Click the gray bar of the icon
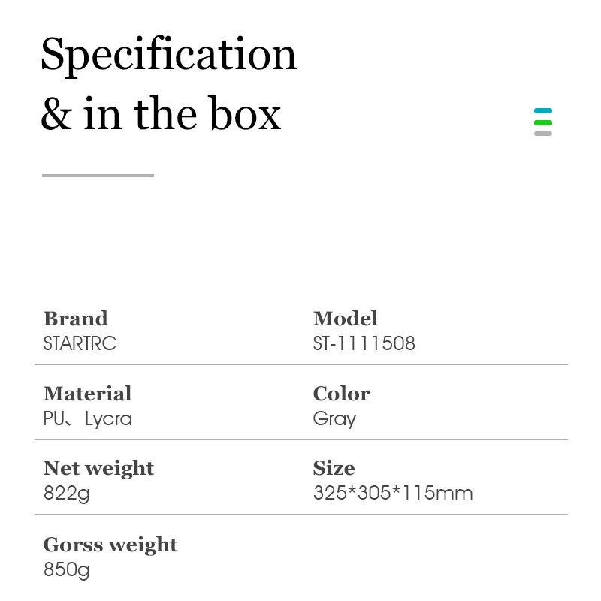Image resolution: width=601 pixels, height=601 pixels. tap(542, 134)
